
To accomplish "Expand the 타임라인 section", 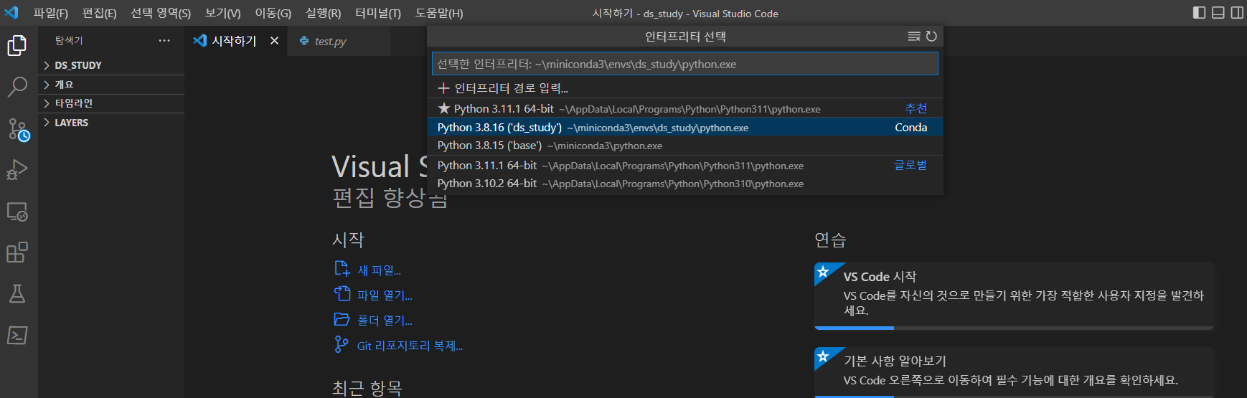I will [111, 103].
